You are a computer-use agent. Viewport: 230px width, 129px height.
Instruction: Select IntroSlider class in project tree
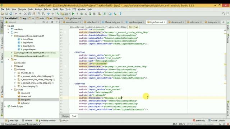point(28,39)
